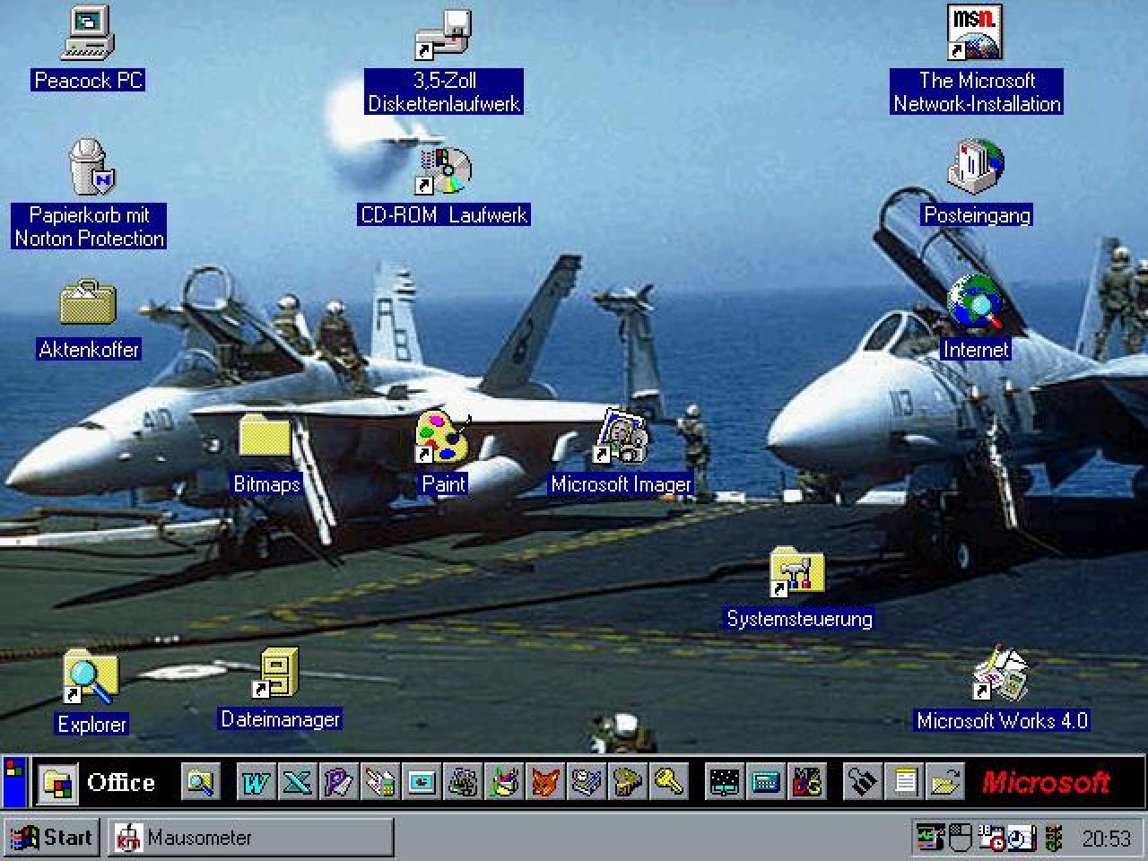This screenshot has height=861, width=1148.
Task: Launch PowerPoint from Office shortcut bar
Action: coord(338,782)
